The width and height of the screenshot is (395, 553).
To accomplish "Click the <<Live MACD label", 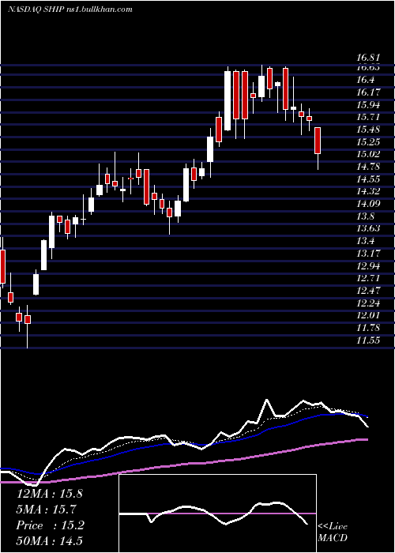I will coord(333,532).
